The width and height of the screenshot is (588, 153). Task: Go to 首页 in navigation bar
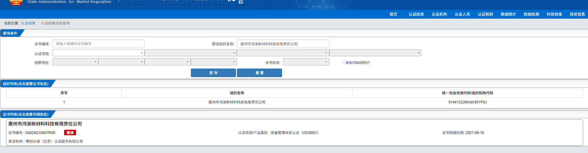pyautogui.click(x=393, y=14)
